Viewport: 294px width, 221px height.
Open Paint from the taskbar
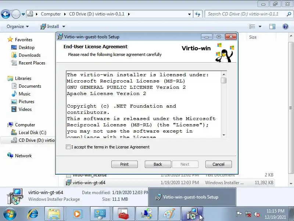pyautogui.click(x=169, y=214)
